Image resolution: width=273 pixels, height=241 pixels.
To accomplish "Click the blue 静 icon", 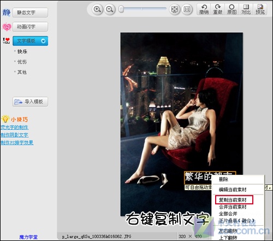I will click(x=7, y=13).
